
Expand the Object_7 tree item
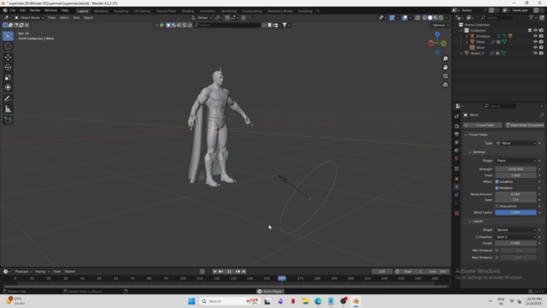[x=462, y=53]
